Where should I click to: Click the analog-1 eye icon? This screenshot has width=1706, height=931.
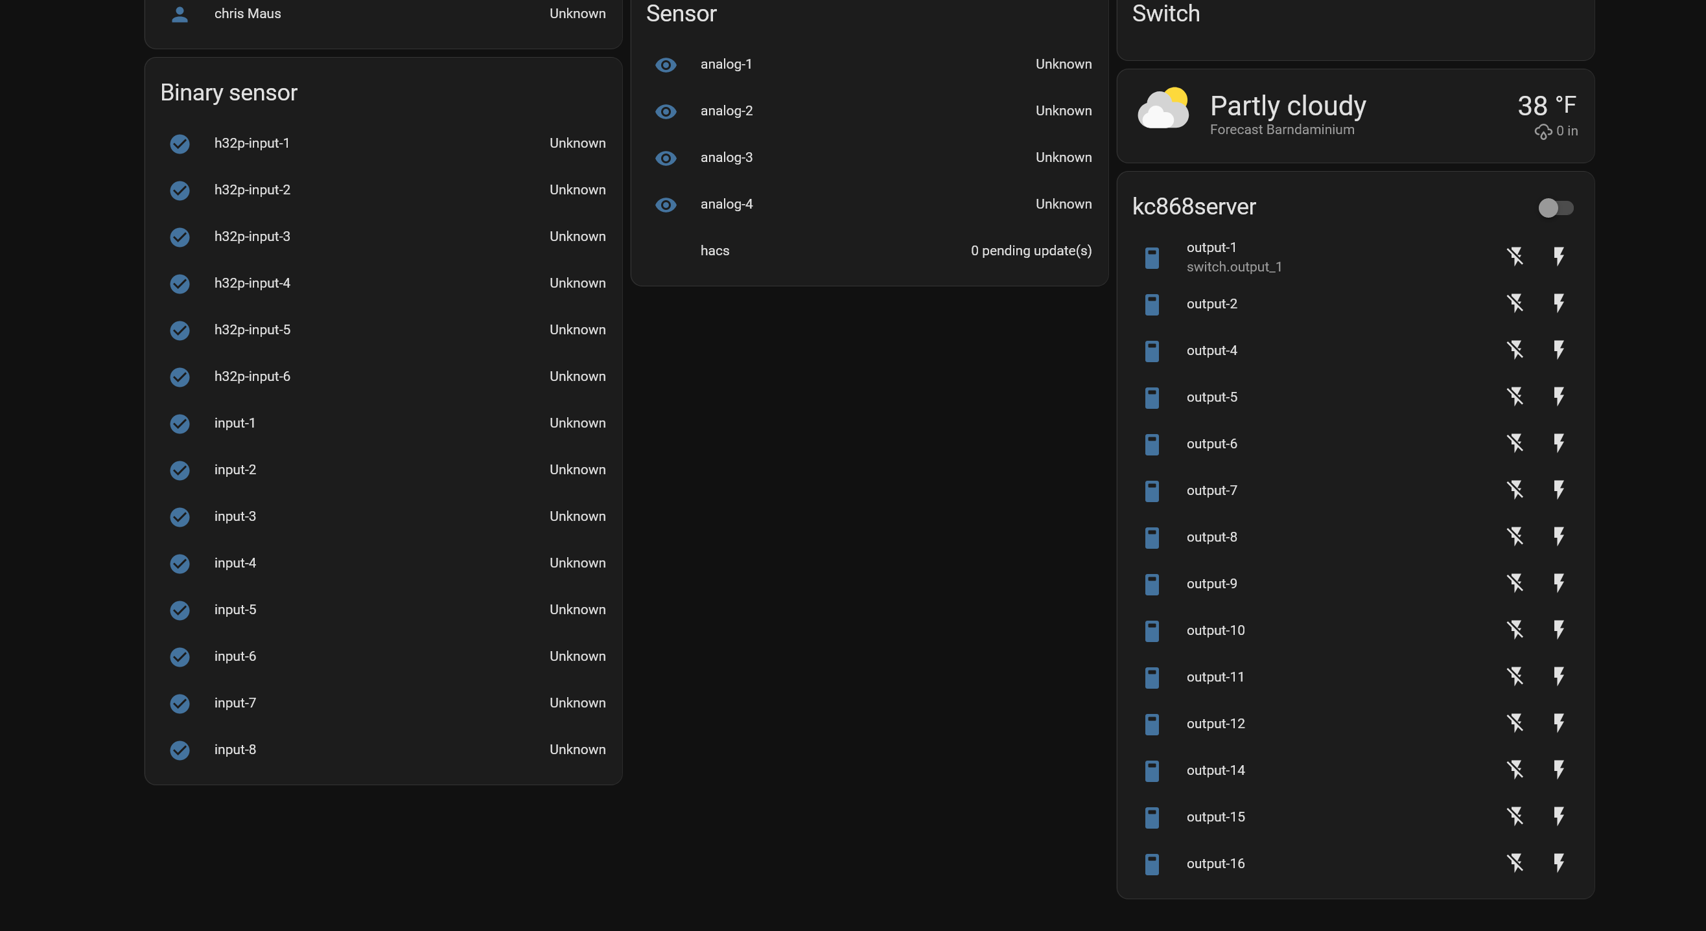[x=666, y=65]
